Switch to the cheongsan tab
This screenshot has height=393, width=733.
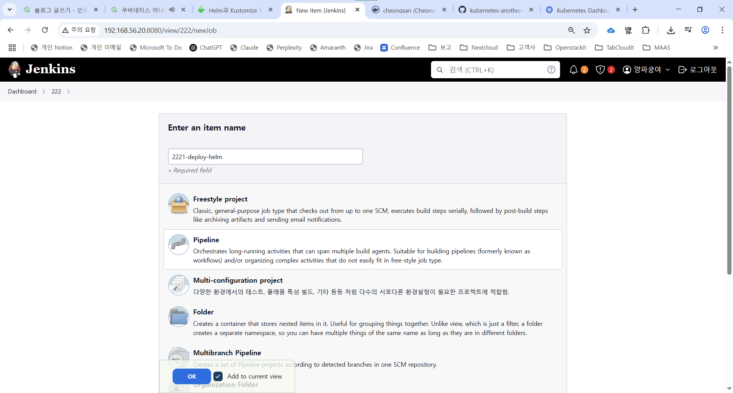pos(409,10)
